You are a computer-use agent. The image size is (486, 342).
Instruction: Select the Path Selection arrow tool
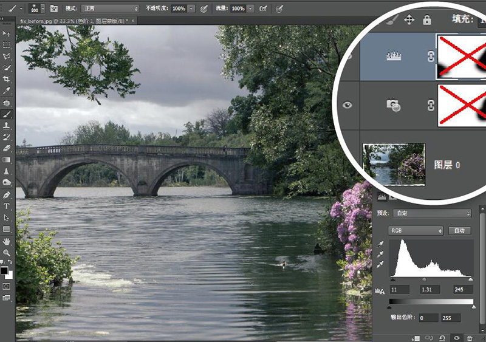(6, 217)
